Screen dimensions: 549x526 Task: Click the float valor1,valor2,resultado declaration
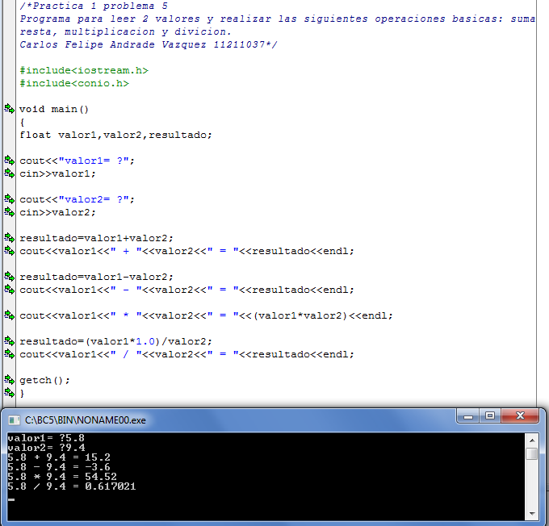tap(116, 135)
